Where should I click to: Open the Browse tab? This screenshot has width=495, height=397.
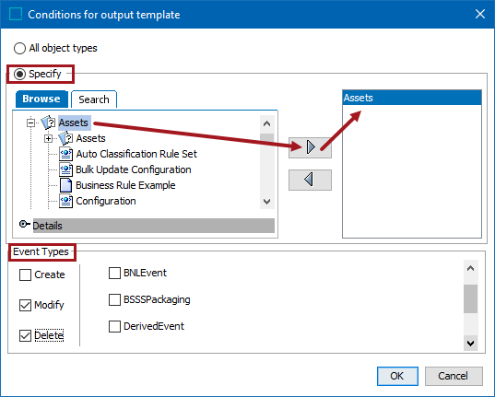(41, 99)
